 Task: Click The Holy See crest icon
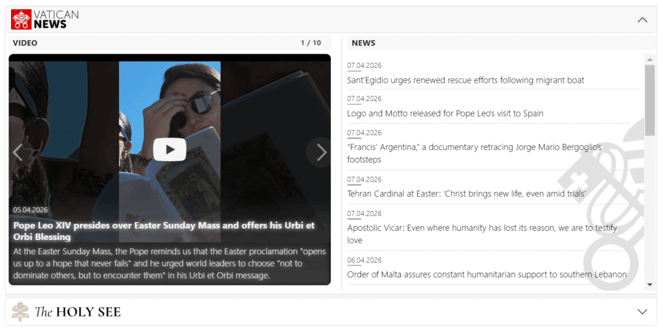[x=20, y=312]
